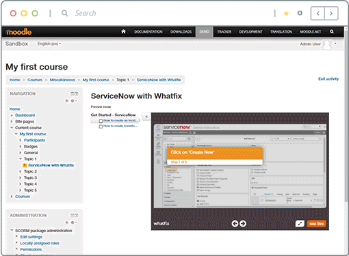Click the Administration block move icon
The image size is (349, 256).
(66, 223)
